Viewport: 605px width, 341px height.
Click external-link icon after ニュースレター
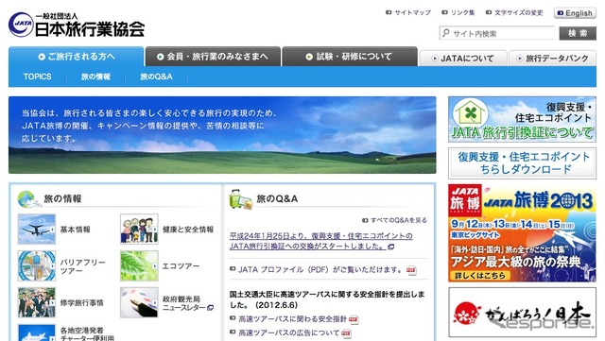(x=210, y=308)
